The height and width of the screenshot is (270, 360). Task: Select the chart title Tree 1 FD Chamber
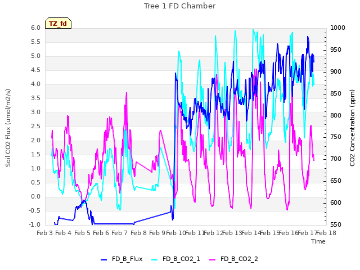[180, 6]
